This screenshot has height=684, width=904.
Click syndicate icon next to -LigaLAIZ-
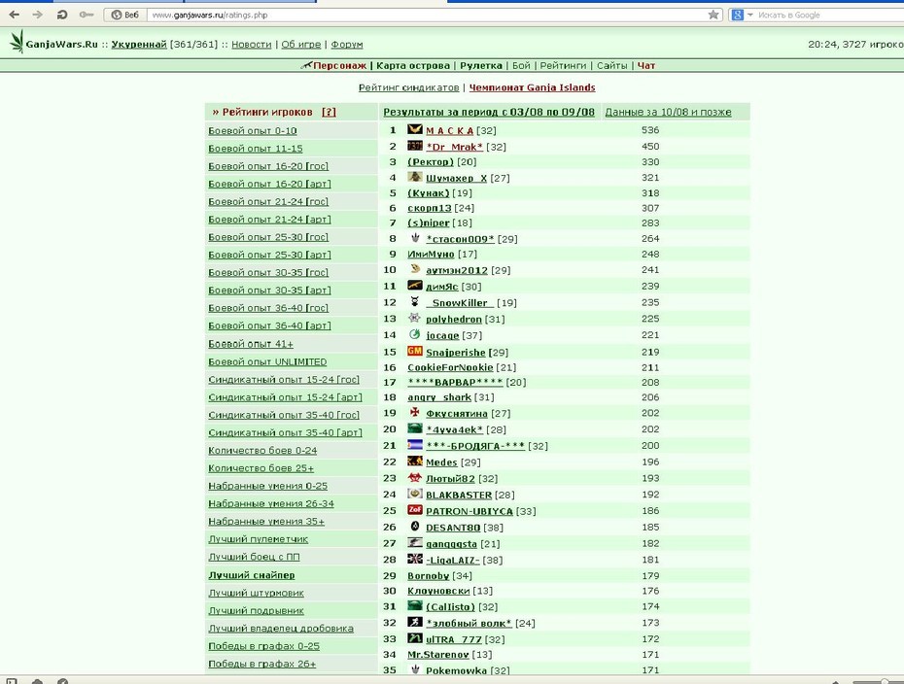(x=415, y=559)
